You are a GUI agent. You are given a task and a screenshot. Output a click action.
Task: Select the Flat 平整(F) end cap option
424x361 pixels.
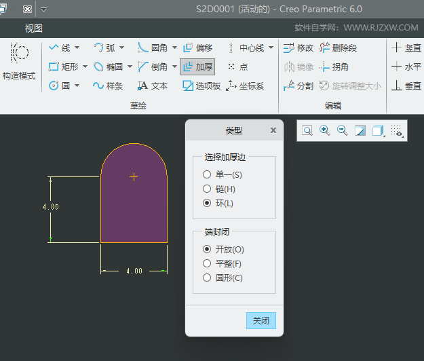coord(222,263)
